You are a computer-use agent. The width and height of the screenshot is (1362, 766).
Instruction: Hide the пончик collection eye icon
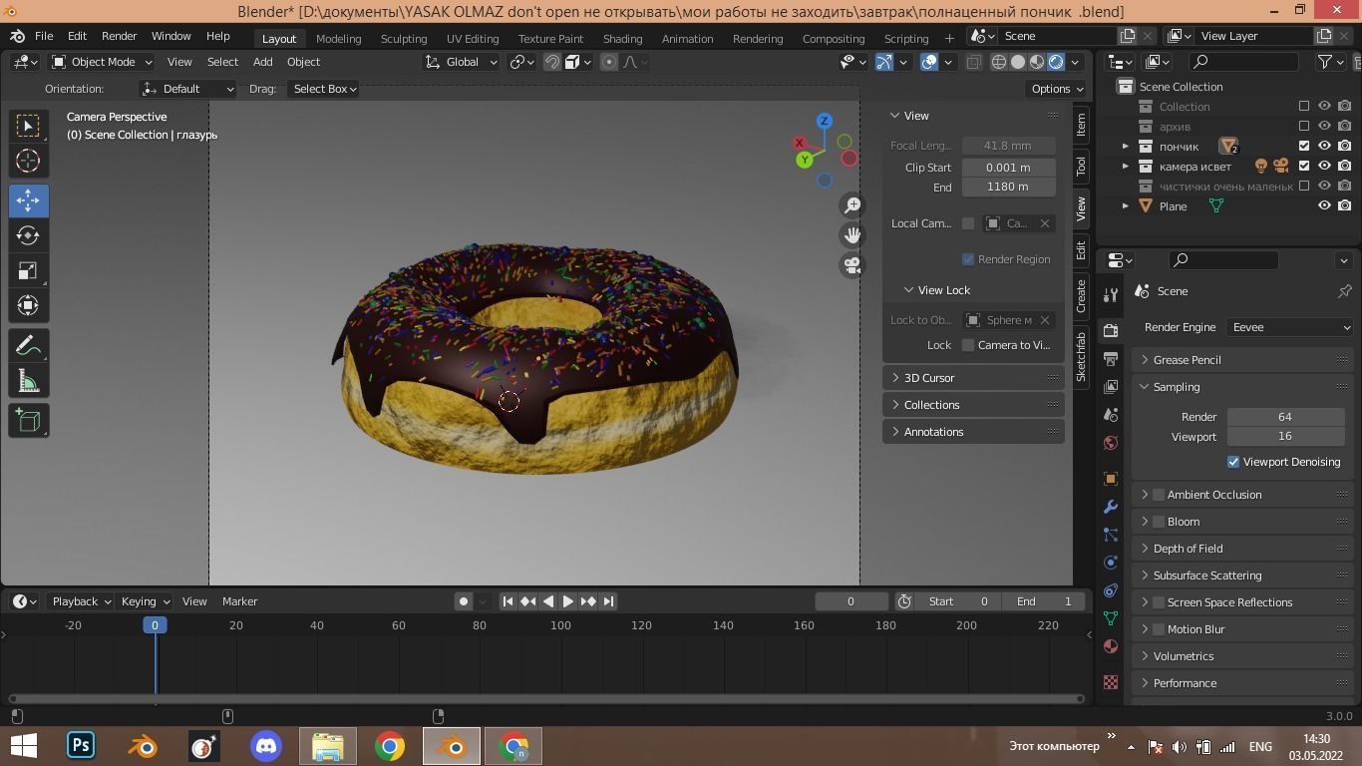1325,146
